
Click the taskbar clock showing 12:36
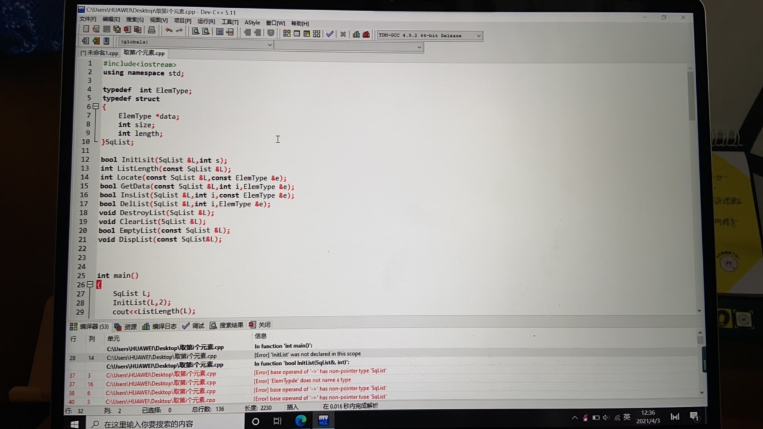[648, 416]
